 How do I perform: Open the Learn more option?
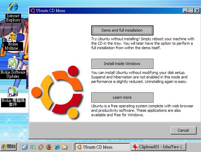pos(122,97)
